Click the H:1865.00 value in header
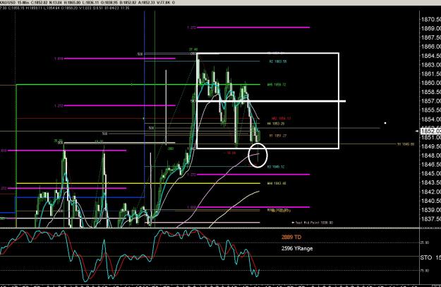This screenshot has height=287, width=441. [x=73, y=3]
